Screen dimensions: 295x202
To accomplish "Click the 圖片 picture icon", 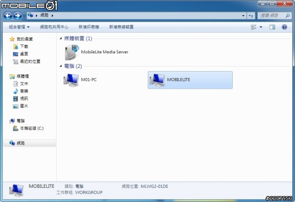I will point(16,106).
